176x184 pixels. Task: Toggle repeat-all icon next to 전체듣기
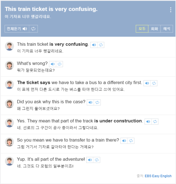point(33,29)
